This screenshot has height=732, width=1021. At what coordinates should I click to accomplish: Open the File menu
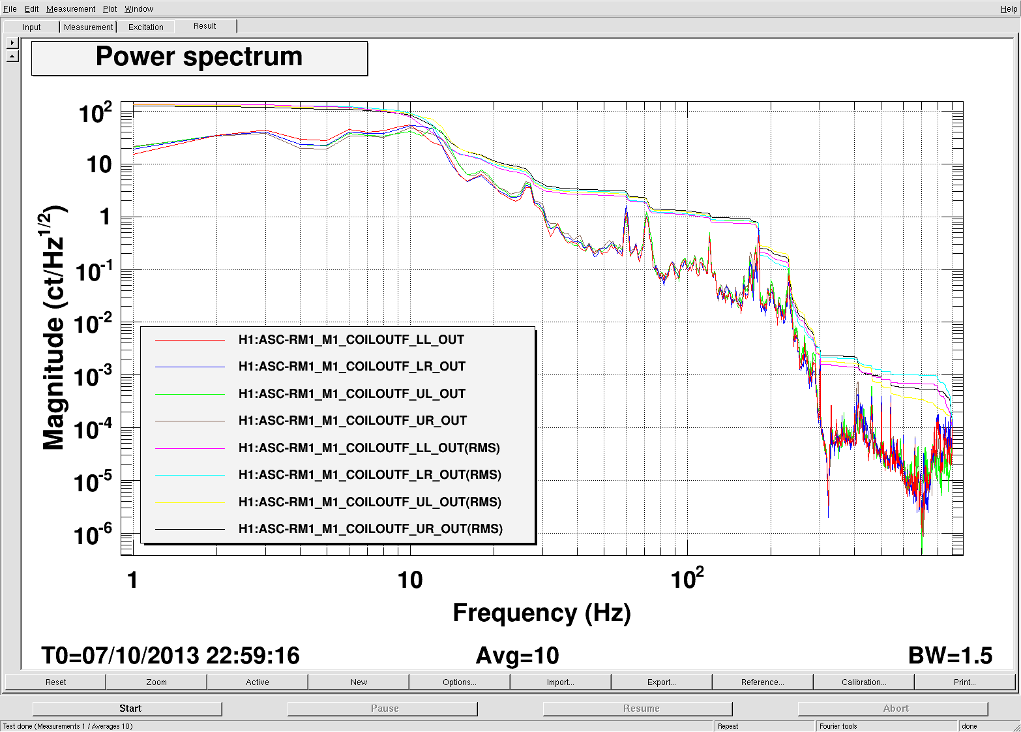[10, 9]
